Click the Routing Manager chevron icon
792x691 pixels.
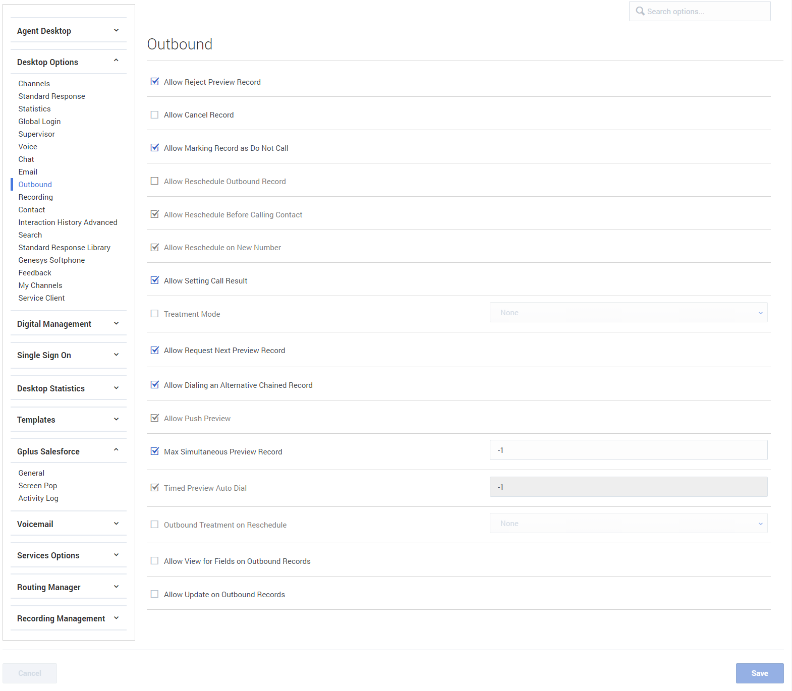click(116, 587)
